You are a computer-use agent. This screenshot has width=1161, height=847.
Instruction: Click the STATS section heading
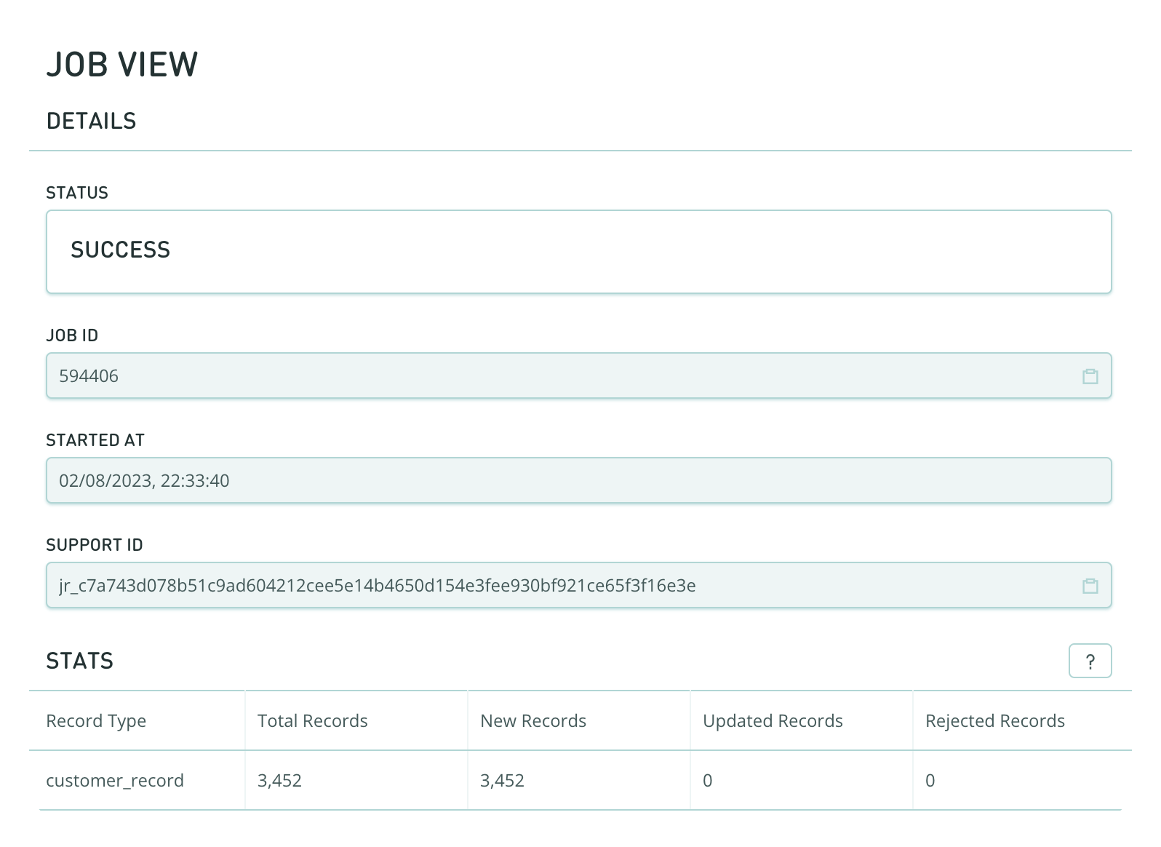pos(80,661)
